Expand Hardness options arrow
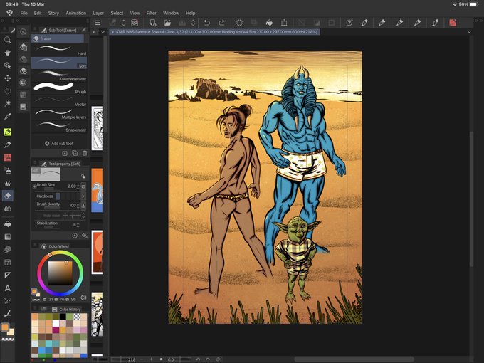 coord(83,196)
